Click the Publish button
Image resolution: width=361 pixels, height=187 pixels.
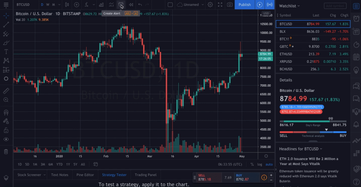244,5
